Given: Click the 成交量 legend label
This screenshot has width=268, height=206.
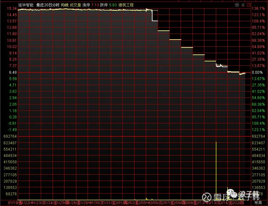Looking at the screenshot, I should [75, 5].
